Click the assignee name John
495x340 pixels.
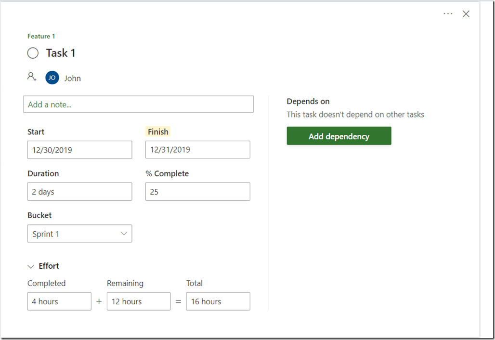pos(73,78)
